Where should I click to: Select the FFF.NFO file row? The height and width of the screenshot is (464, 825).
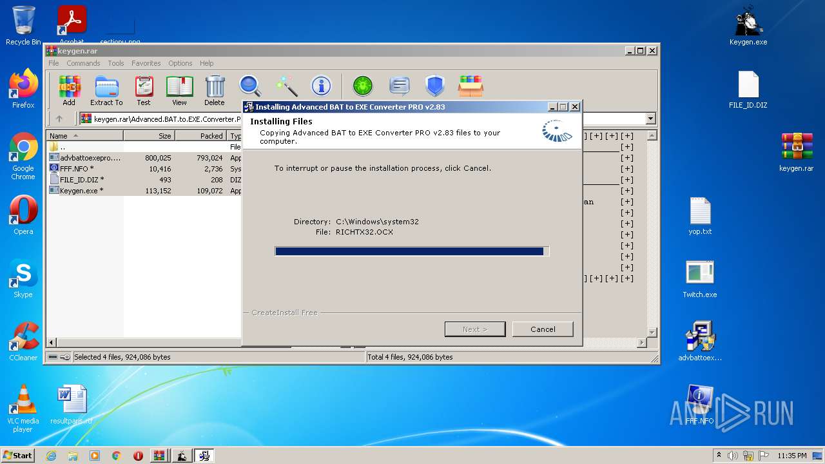(144, 169)
